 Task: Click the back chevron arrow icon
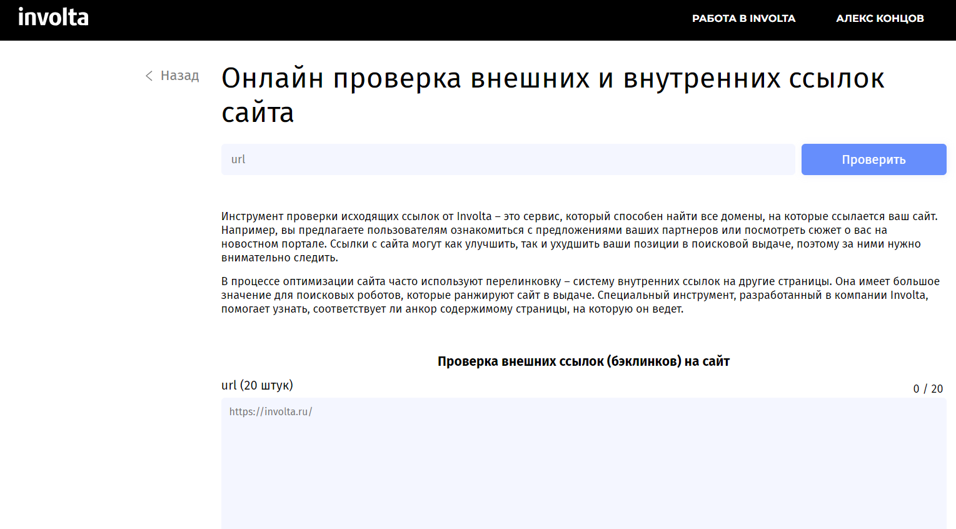tap(149, 76)
